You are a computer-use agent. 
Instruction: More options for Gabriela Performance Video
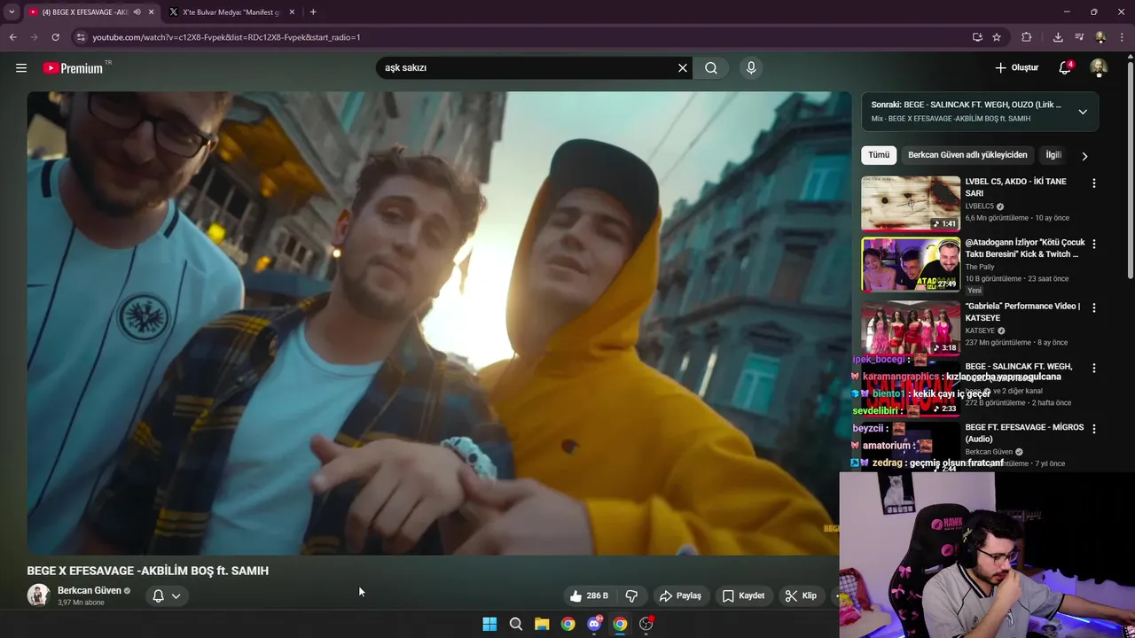tap(1093, 307)
